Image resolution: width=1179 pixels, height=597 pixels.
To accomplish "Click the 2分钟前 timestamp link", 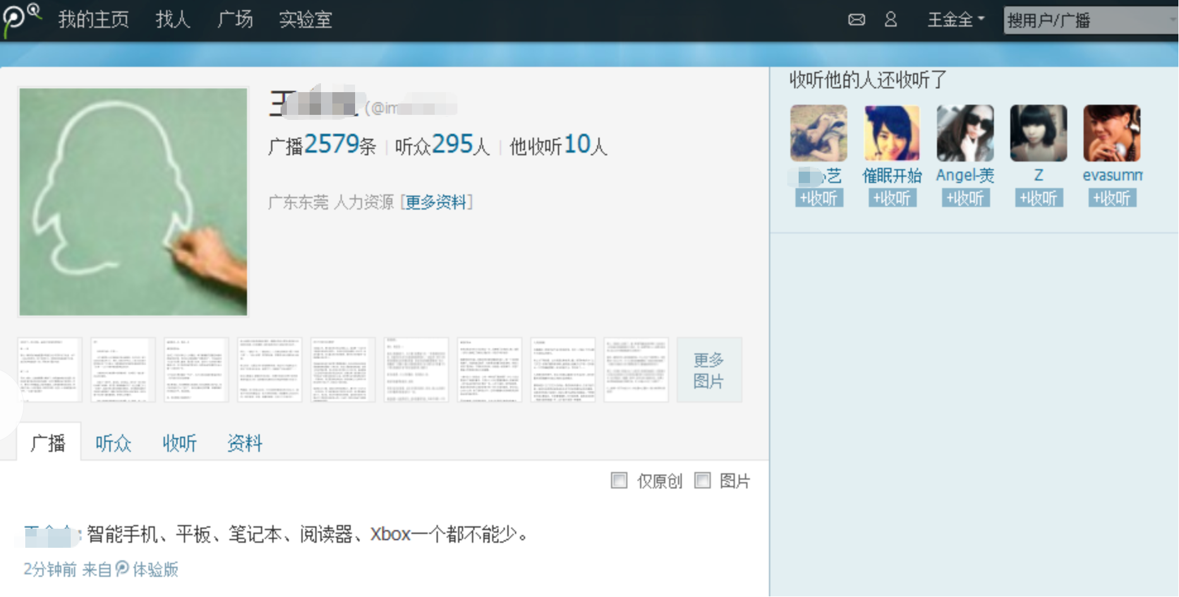I will (50, 569).
